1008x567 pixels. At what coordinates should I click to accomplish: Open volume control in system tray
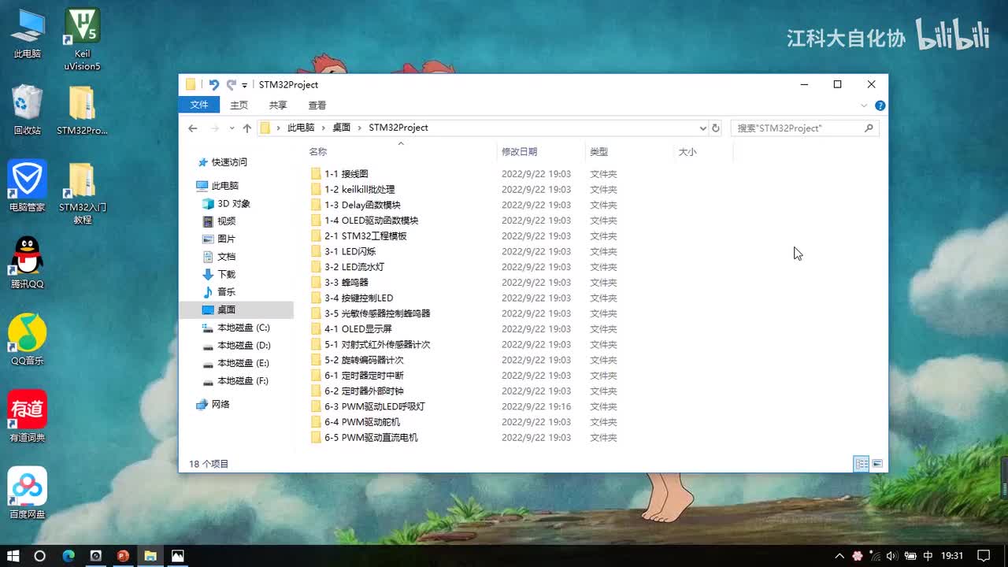[x=893, y=555]
